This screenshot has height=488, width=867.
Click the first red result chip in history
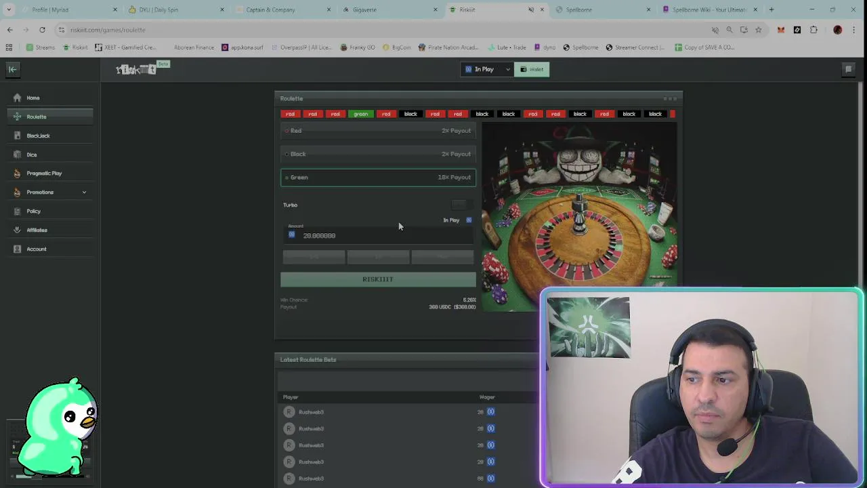290,114
